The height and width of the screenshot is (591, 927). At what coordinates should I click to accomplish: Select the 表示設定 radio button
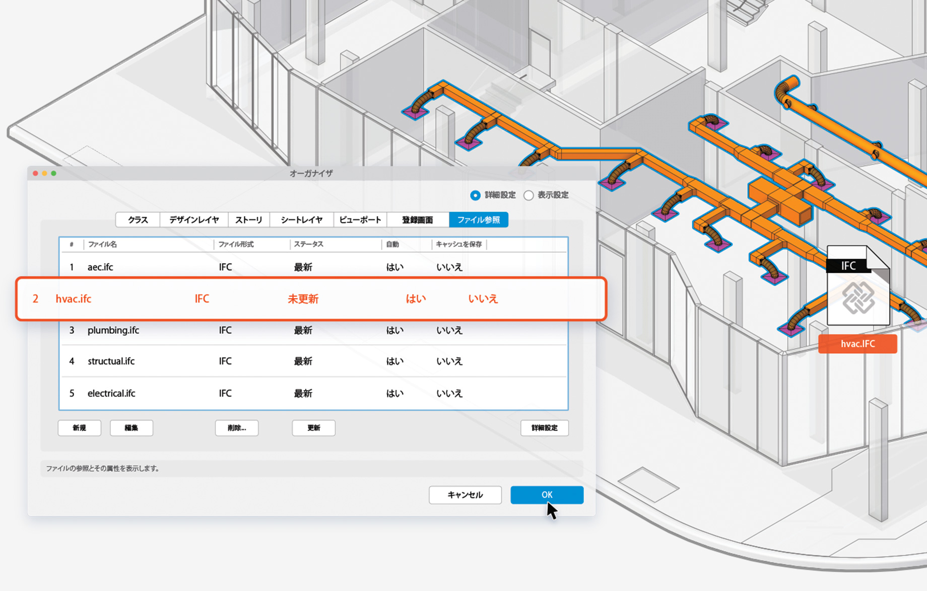pos(528,195)
